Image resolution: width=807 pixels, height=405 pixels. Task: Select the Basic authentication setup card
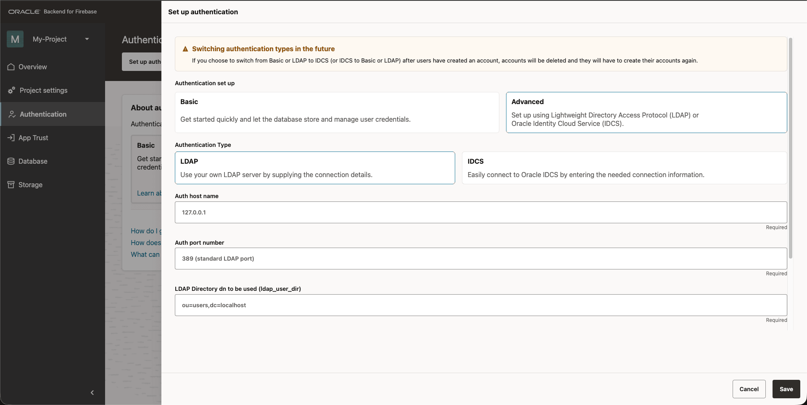337,112
